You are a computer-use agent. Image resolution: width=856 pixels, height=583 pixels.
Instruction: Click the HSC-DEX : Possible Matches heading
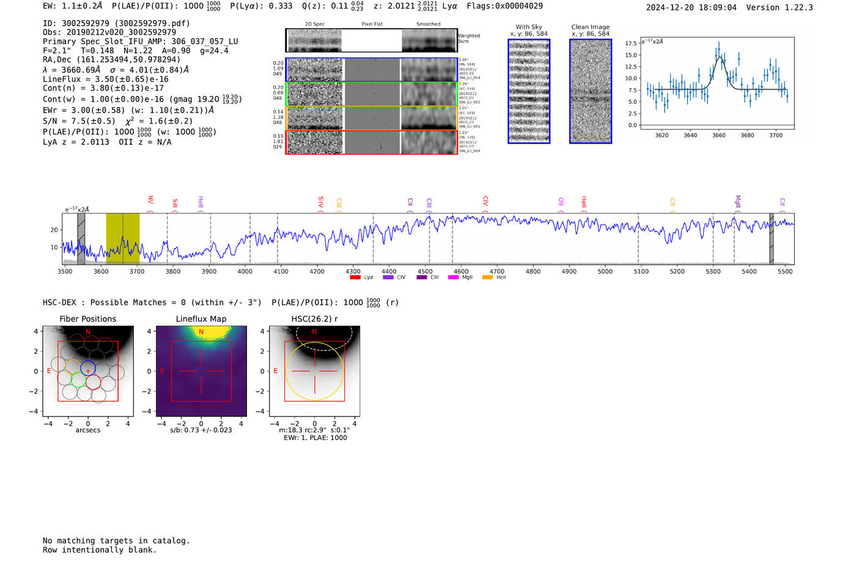pos(152,302)
